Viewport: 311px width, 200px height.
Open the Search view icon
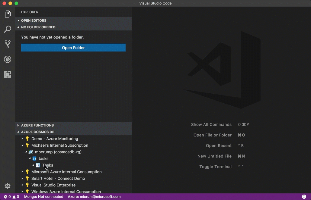[8, 29]
